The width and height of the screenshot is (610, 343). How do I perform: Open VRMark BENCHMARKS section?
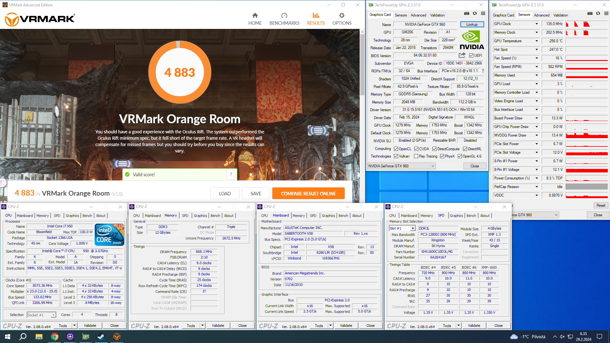click(284, 19)
